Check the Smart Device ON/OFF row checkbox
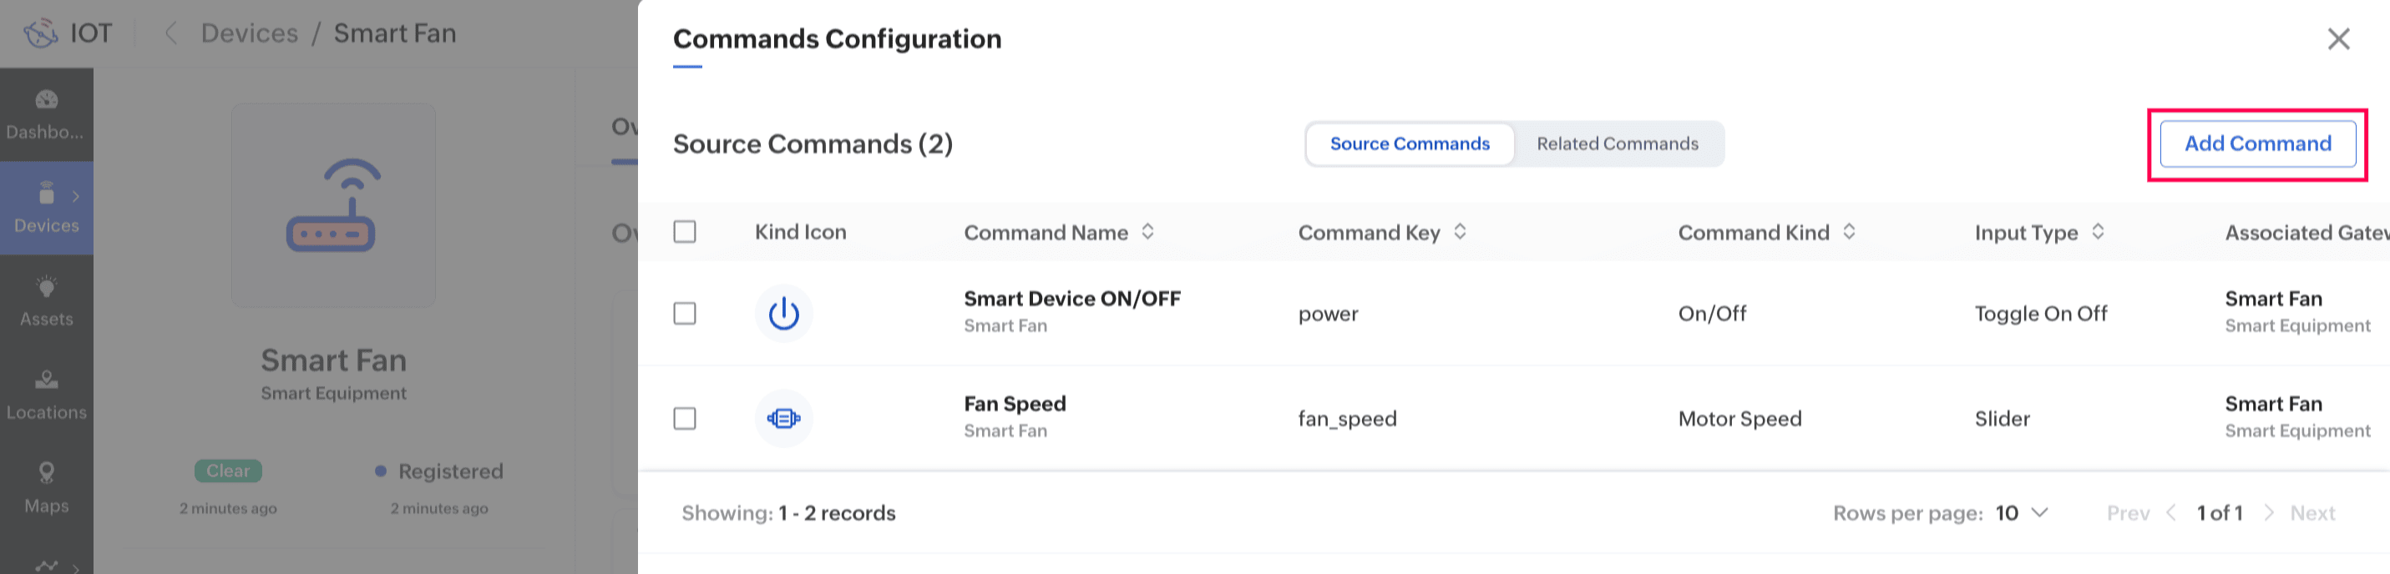 pyautogui.click(x=685, y=314)
